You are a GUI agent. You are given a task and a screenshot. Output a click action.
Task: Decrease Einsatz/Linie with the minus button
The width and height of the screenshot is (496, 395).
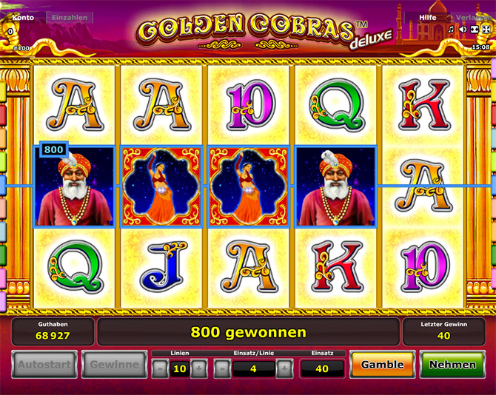[x=222, y=368]
